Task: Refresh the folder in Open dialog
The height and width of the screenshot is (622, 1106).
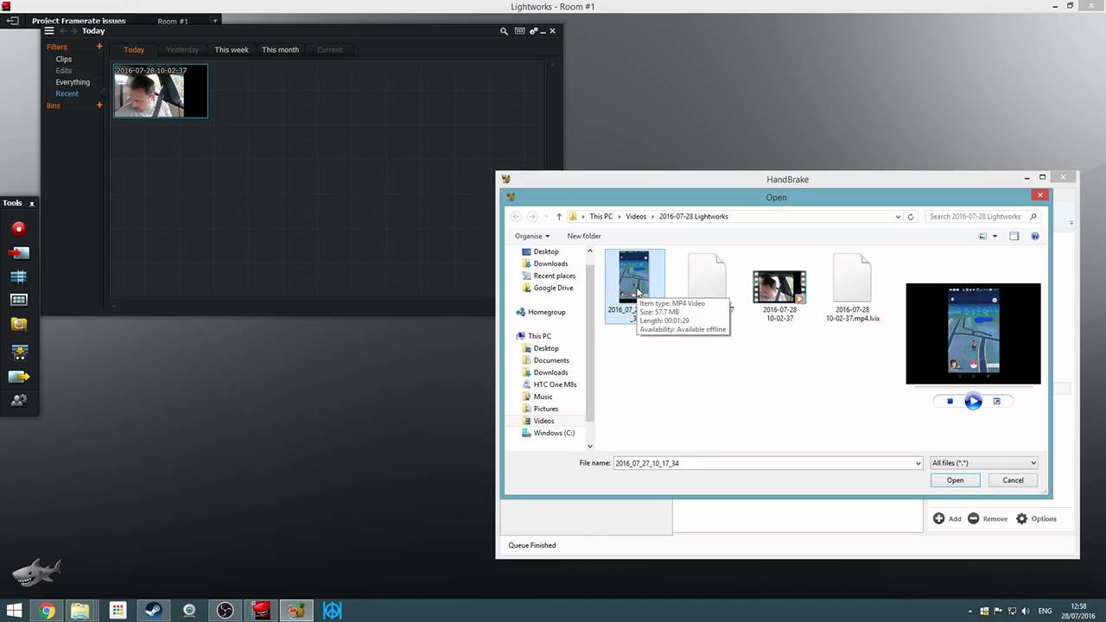Action: pyautogui.click(x=911, y=217)
